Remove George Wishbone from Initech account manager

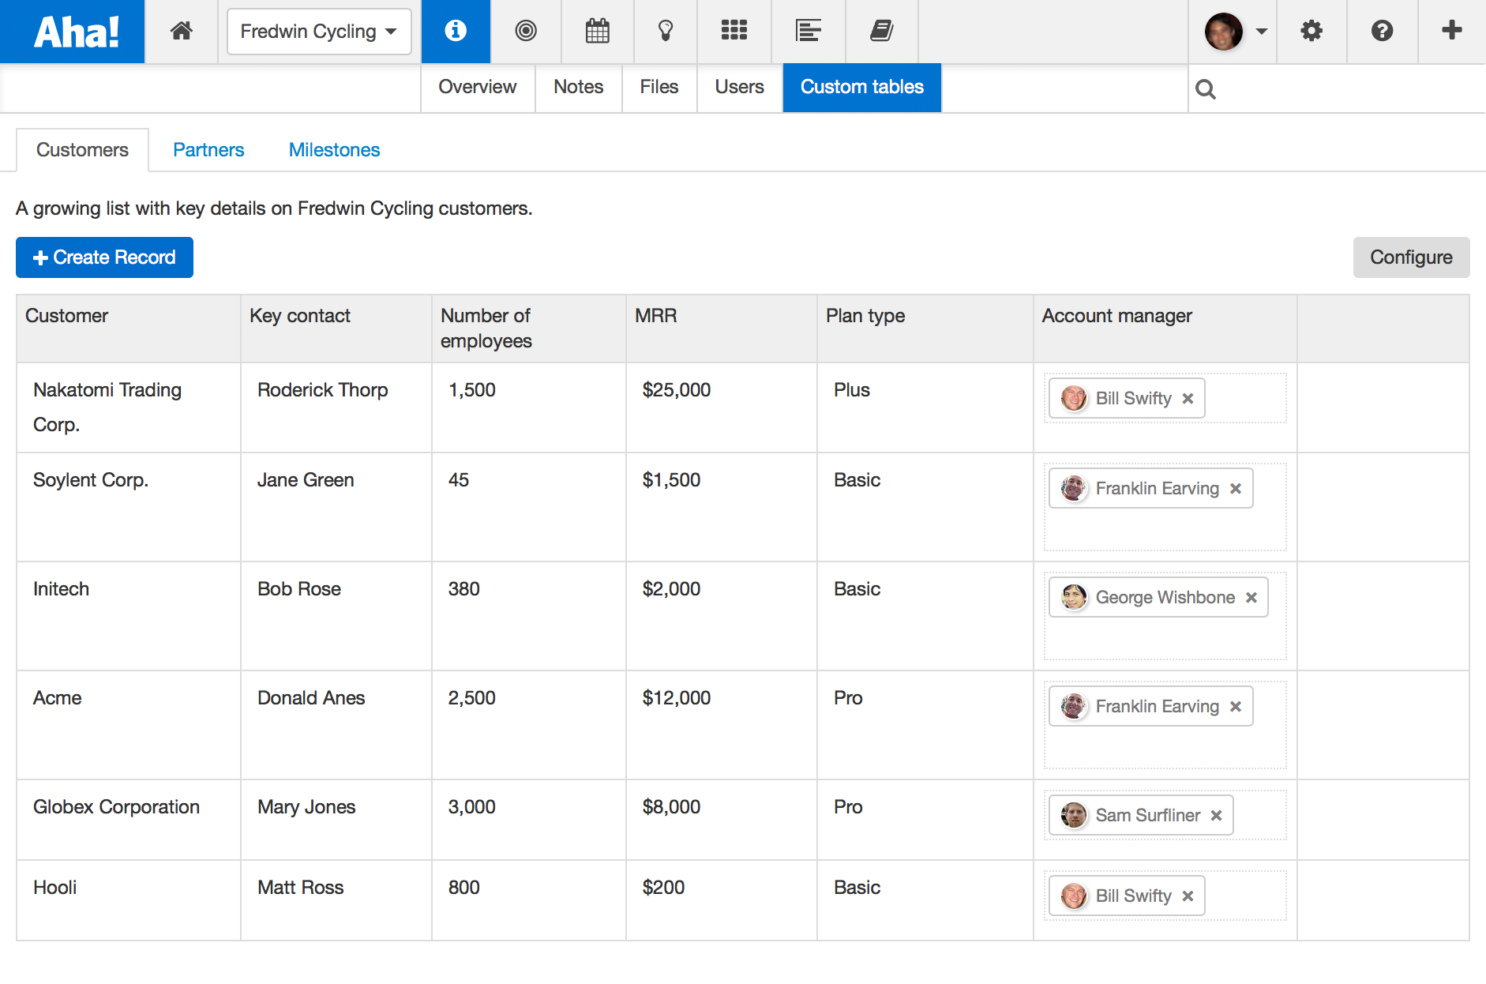point(1251,598)
